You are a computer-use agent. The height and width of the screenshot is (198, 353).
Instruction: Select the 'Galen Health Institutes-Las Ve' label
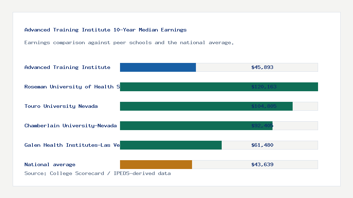point(72,145)
